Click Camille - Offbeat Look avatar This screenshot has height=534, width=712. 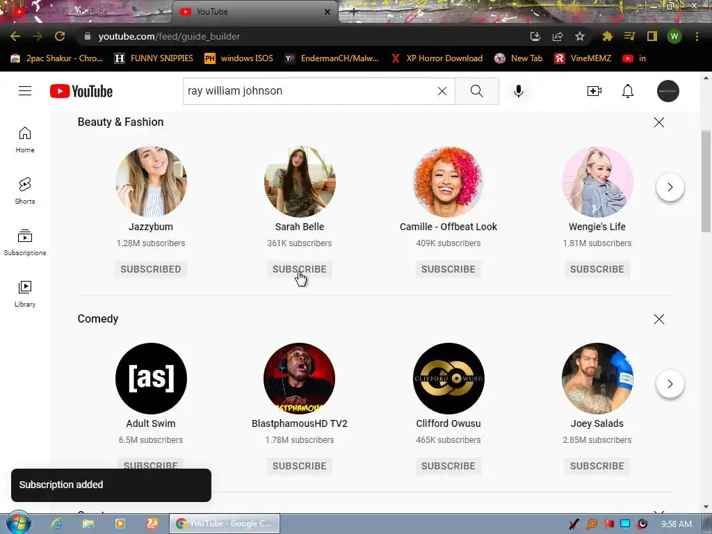[x=448, y=181]
